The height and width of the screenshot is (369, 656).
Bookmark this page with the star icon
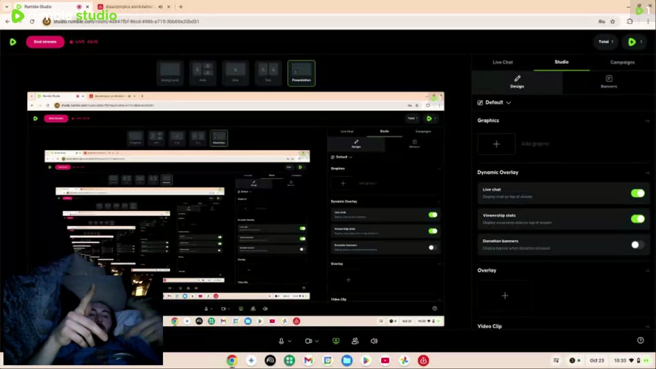pyautogui.click(x=612, y=22)
